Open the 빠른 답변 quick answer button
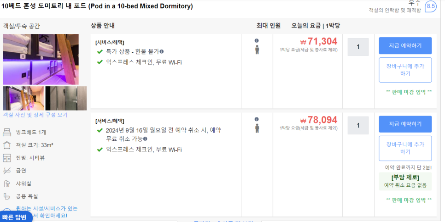The image size is (445, 222). pyautogui.click(x=15, y=217)
